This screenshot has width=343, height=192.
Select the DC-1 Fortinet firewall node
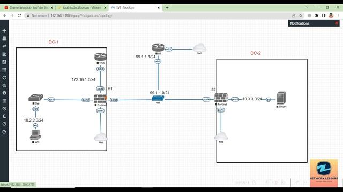pos(100,99)
